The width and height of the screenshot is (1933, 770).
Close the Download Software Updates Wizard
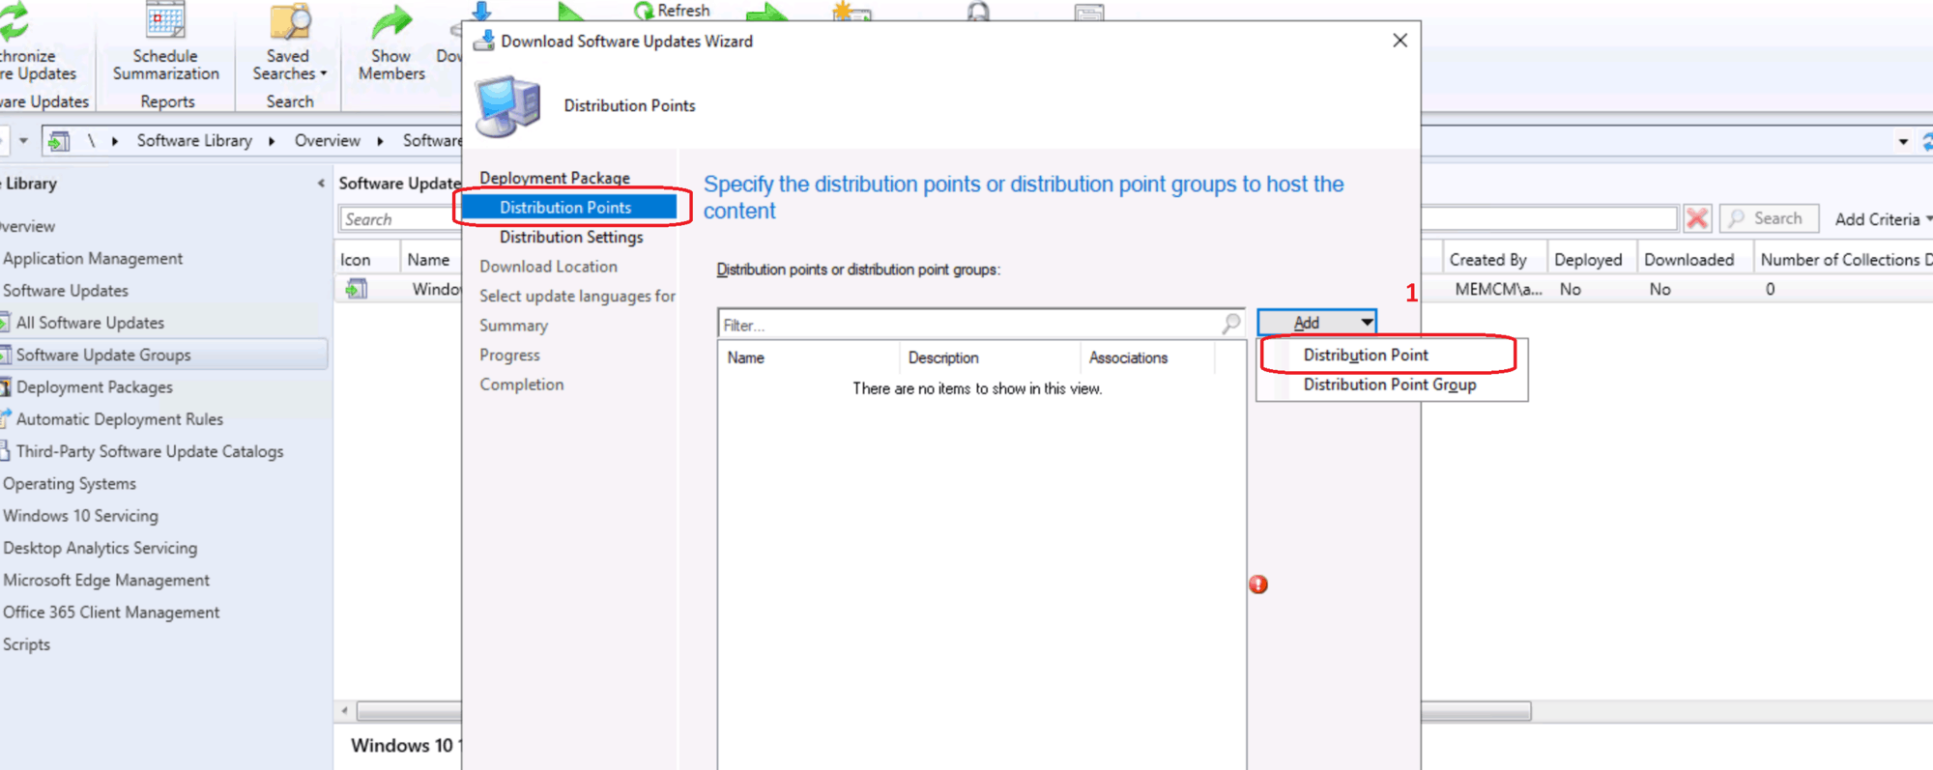[x=1399, y=41]
